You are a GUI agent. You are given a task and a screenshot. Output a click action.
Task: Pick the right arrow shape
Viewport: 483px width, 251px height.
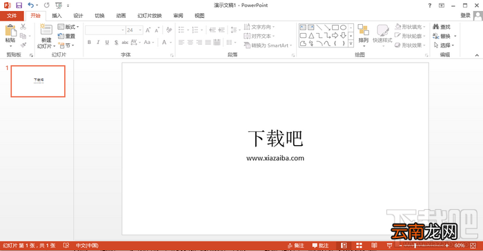335,36
